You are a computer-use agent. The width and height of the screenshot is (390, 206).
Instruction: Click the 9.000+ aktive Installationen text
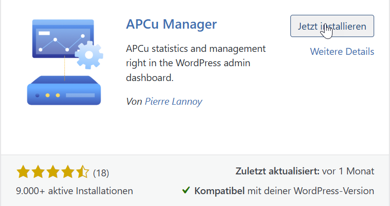tap(74, 191)
